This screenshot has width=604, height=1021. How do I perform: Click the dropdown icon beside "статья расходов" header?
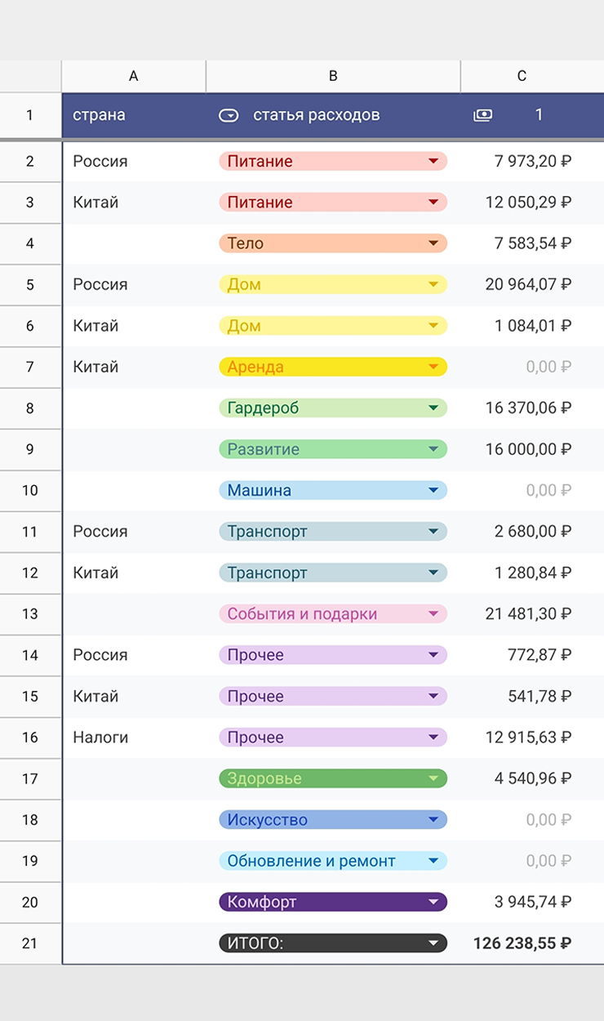229,115
